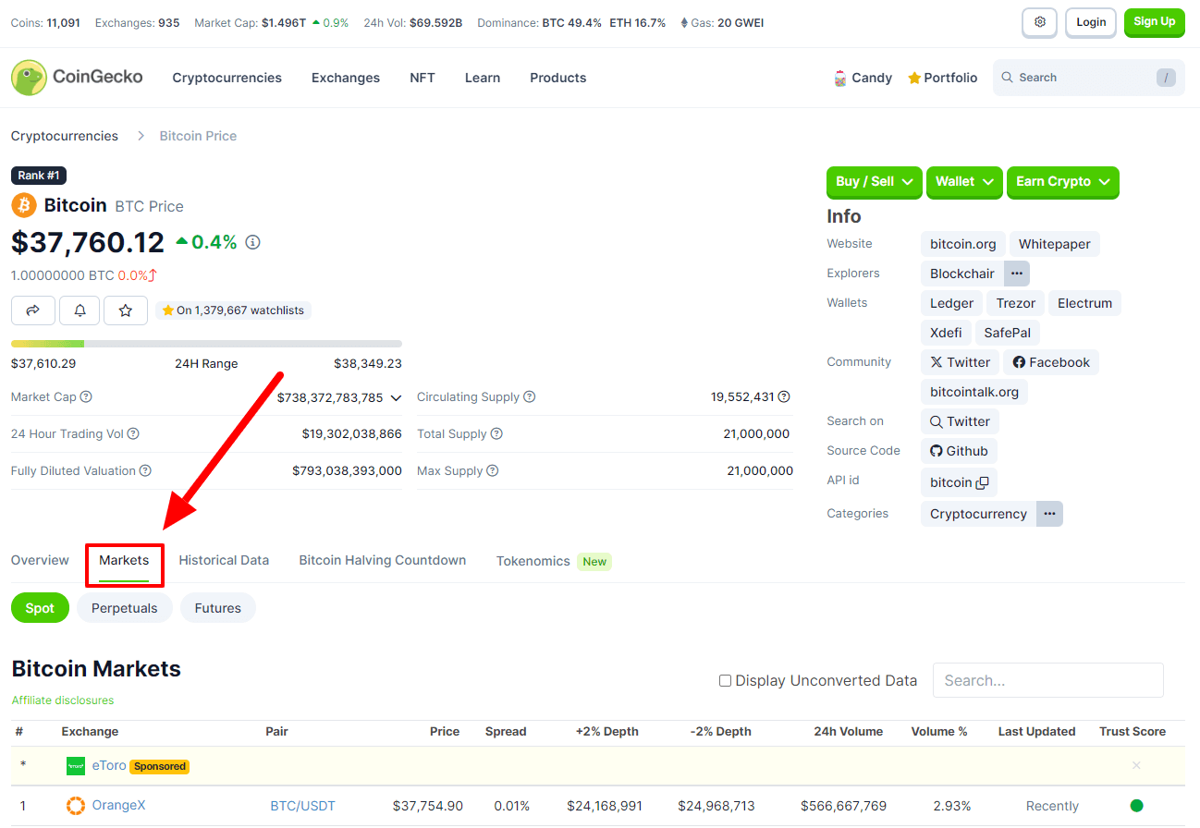Click the Bitcoin Markets search field

[1047, 680]
